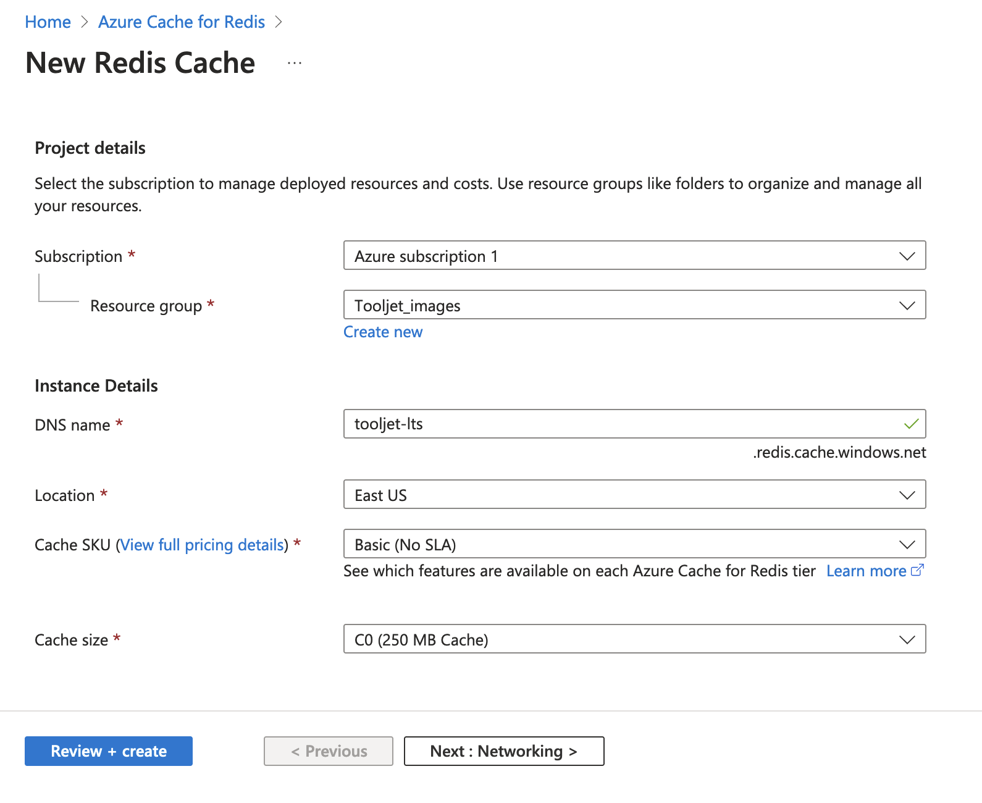Click the Subscription field label

[x=78, y=256]
